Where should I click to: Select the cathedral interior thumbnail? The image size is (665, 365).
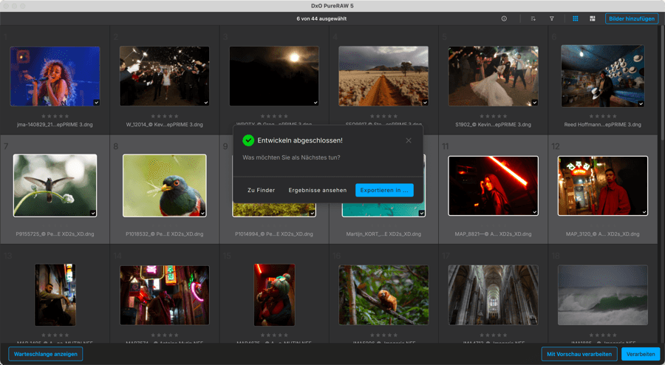click(x=494, y=295)
